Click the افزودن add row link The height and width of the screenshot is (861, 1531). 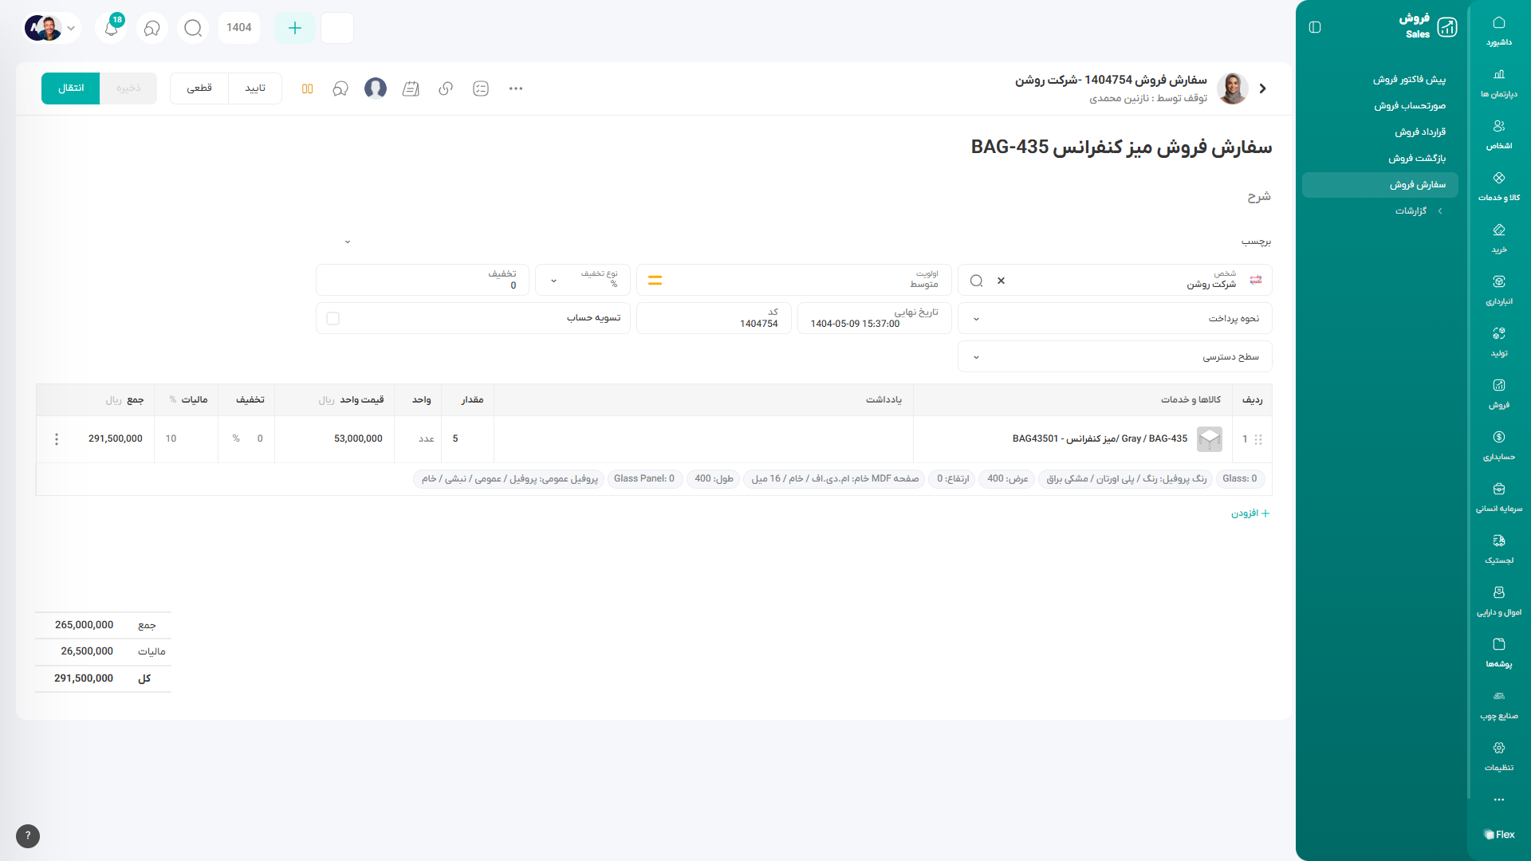[1250, 513]
